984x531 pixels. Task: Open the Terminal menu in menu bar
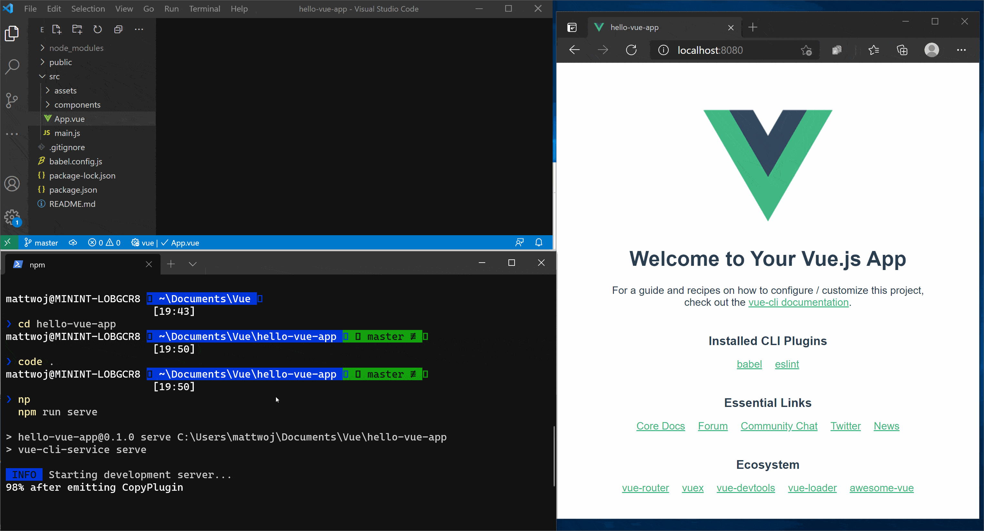[205, 8]
